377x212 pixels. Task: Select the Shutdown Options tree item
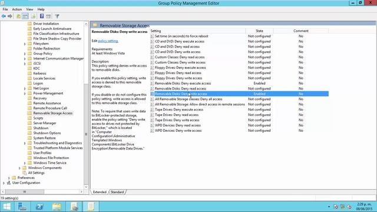47,133
